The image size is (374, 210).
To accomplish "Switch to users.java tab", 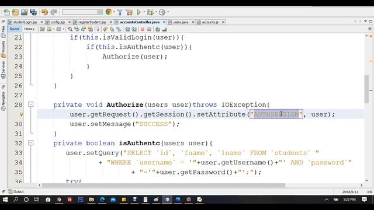I will 181,22.
